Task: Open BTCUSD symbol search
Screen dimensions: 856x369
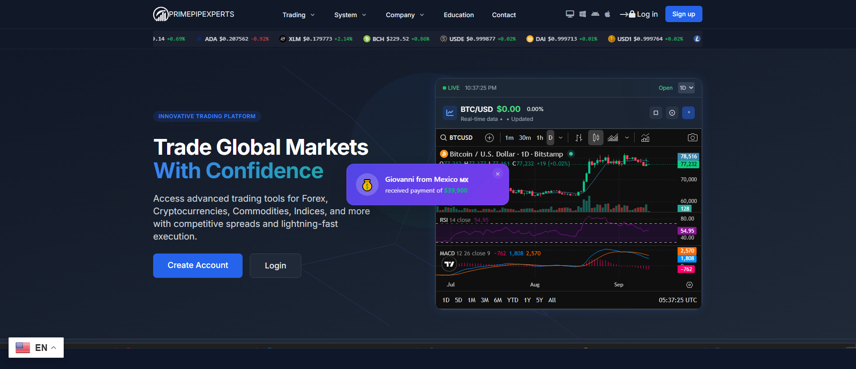Action: (x=457, y=138)
